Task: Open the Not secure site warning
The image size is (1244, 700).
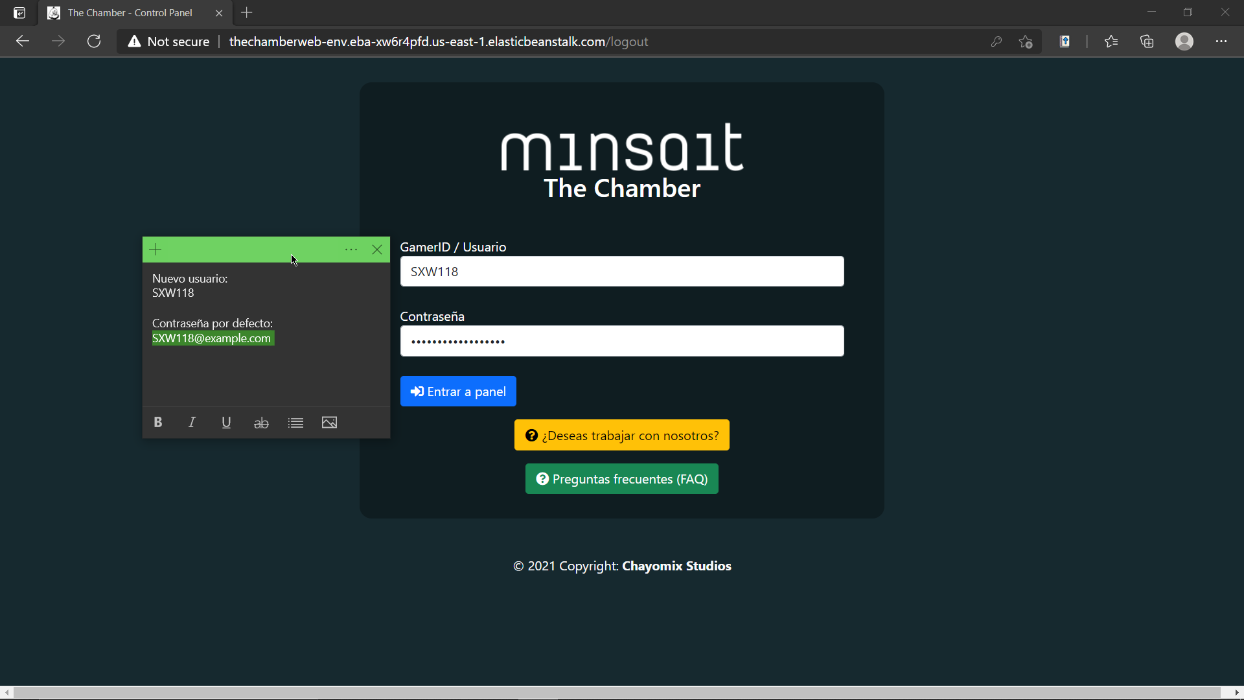Action: [x=169, y=41]
